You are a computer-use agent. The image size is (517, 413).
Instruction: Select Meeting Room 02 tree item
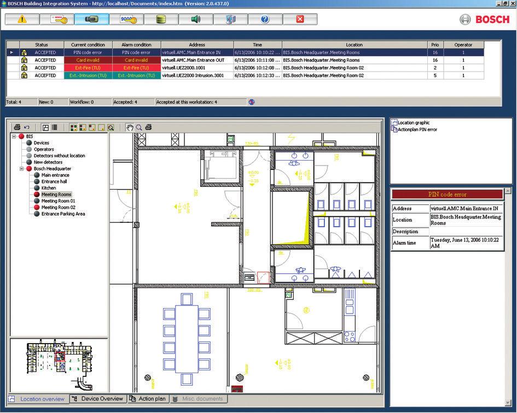point(59,208)
